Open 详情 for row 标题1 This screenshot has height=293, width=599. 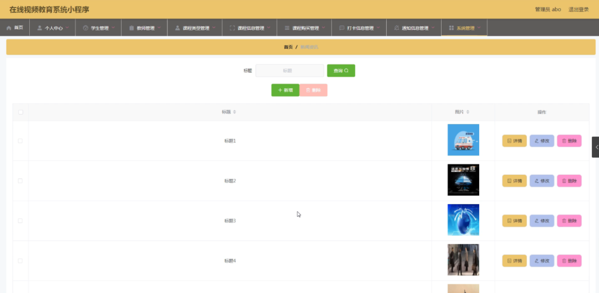tap(514, 140)
